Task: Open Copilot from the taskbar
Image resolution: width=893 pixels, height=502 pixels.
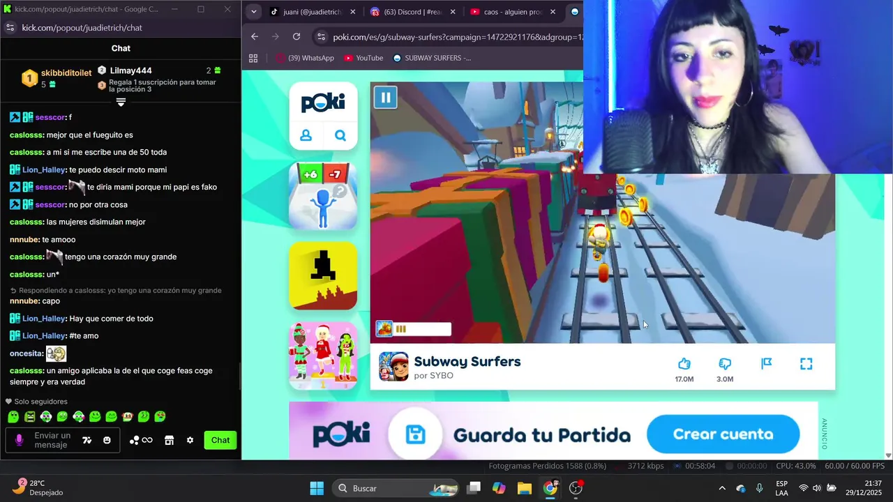Action: (x=499, y=488)
